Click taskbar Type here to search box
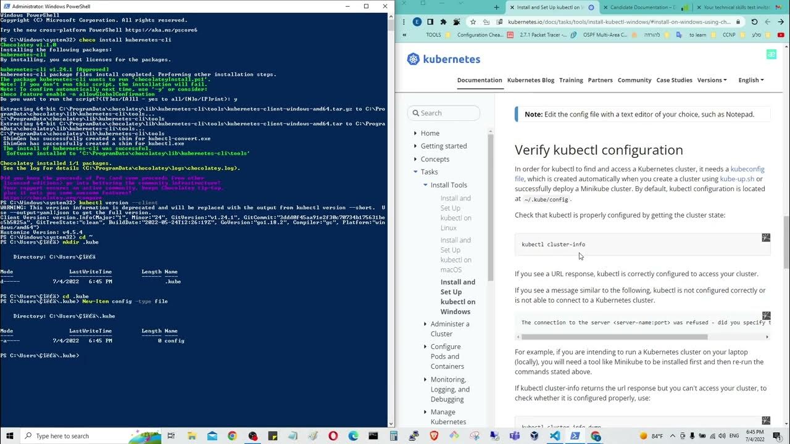This screenshot has height=444, width=790. 91,436
